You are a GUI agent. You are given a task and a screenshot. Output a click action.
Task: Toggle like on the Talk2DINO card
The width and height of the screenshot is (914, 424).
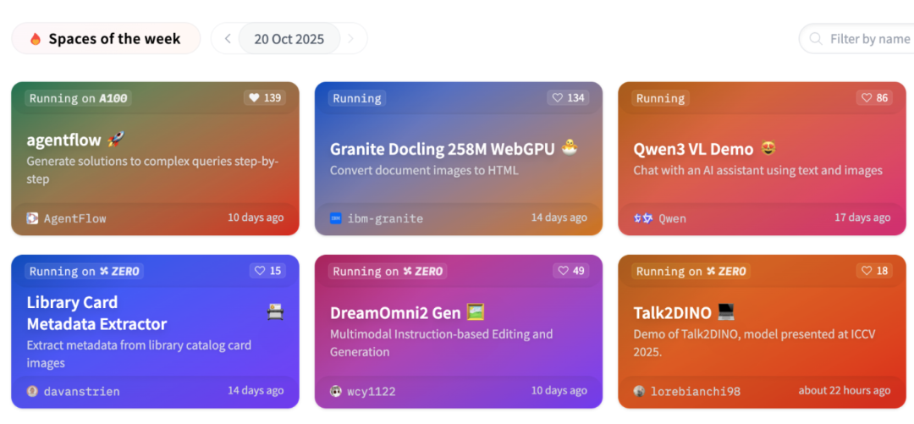pos(867,271)
